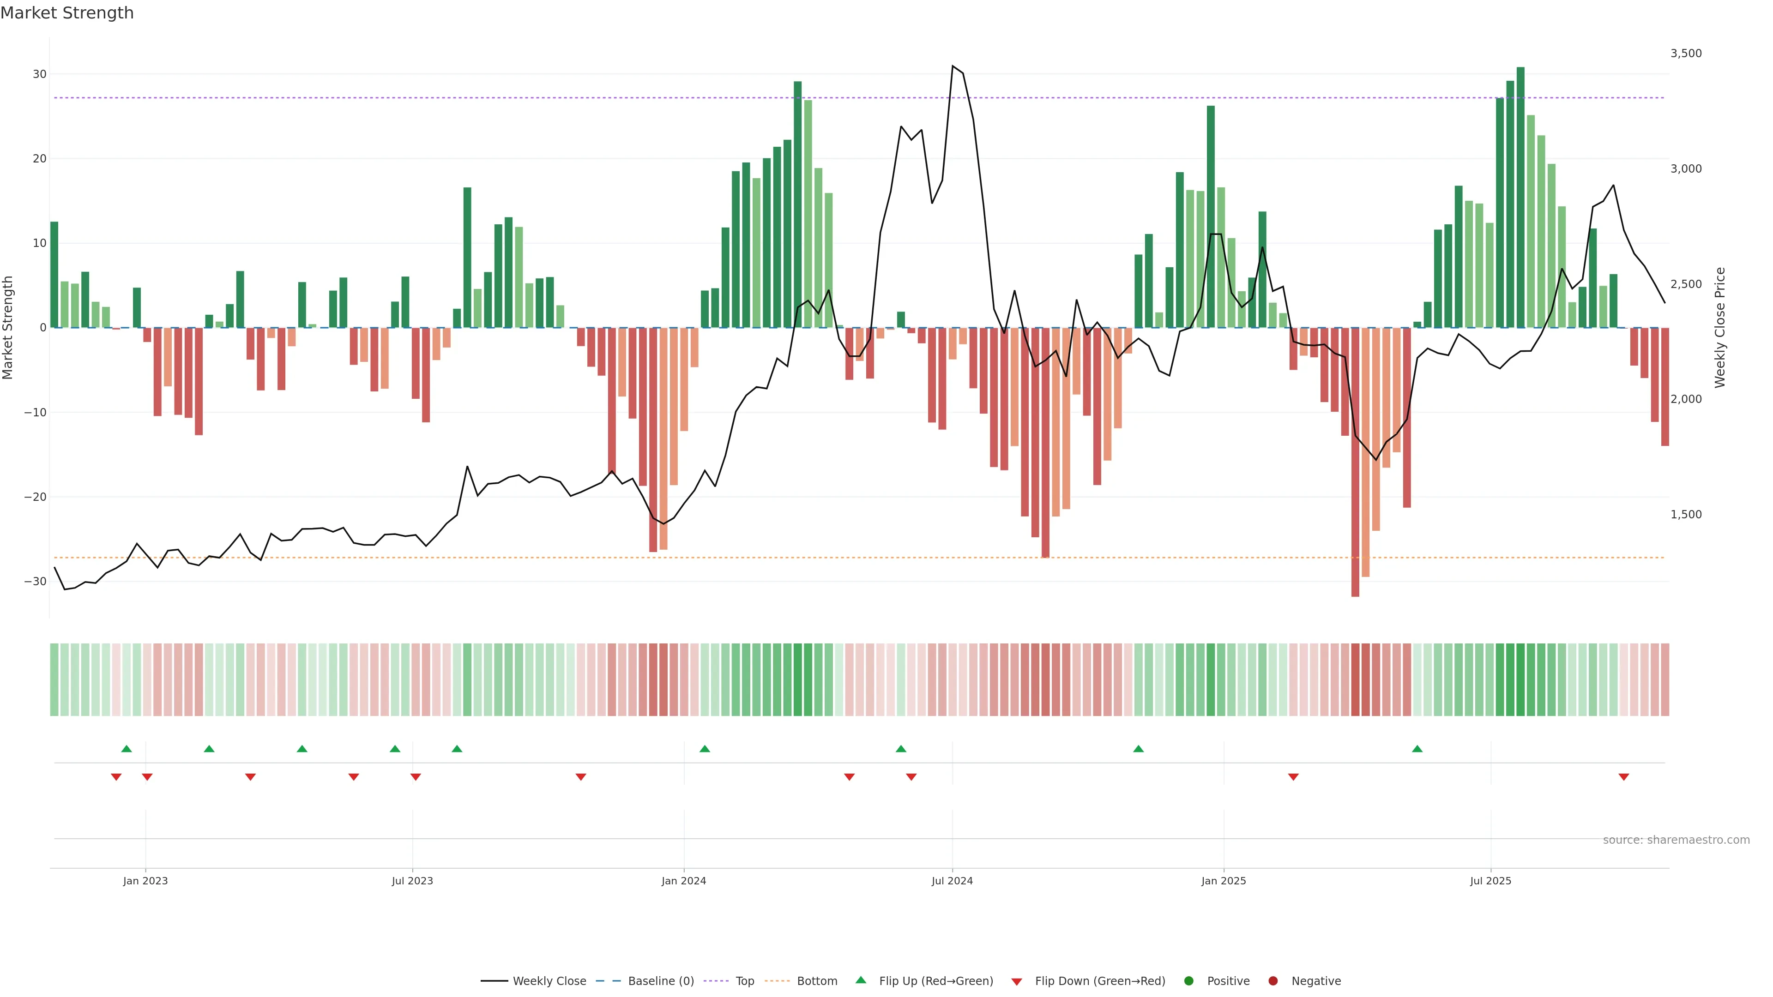
Task: Click the lone Flip Down triangle between Jul 2023 and Jan 2024
Action: (580, 777)
